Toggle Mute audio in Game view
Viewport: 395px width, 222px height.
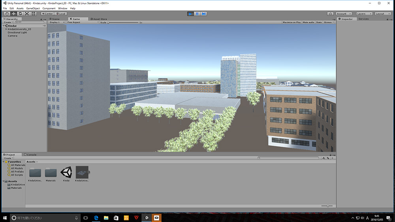[308, 22]
